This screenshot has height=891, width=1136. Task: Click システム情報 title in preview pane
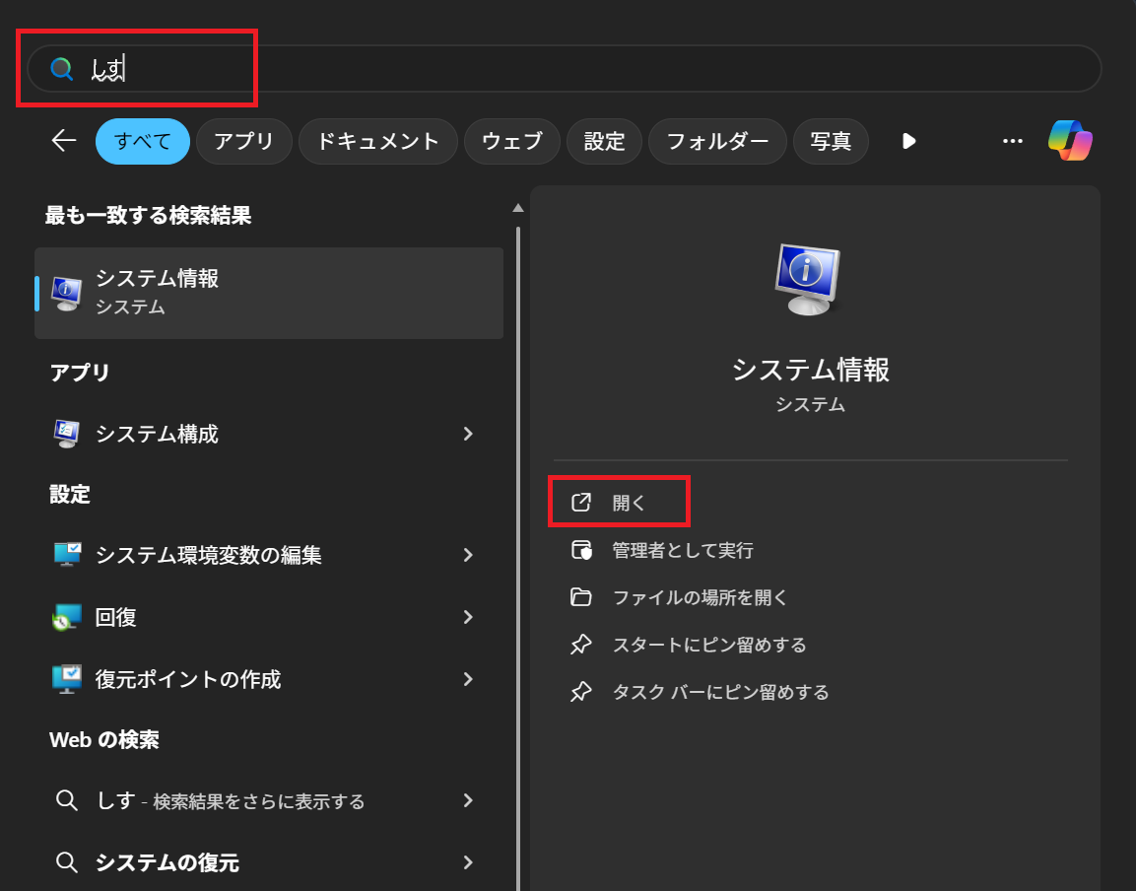810,370
